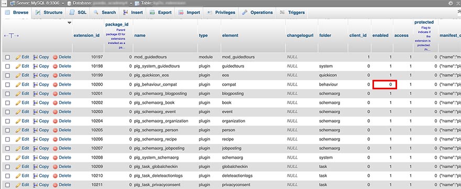Tick checkbox for plg_schemaorg_book row
Viewport: 461px width, 189px height.
8,103
